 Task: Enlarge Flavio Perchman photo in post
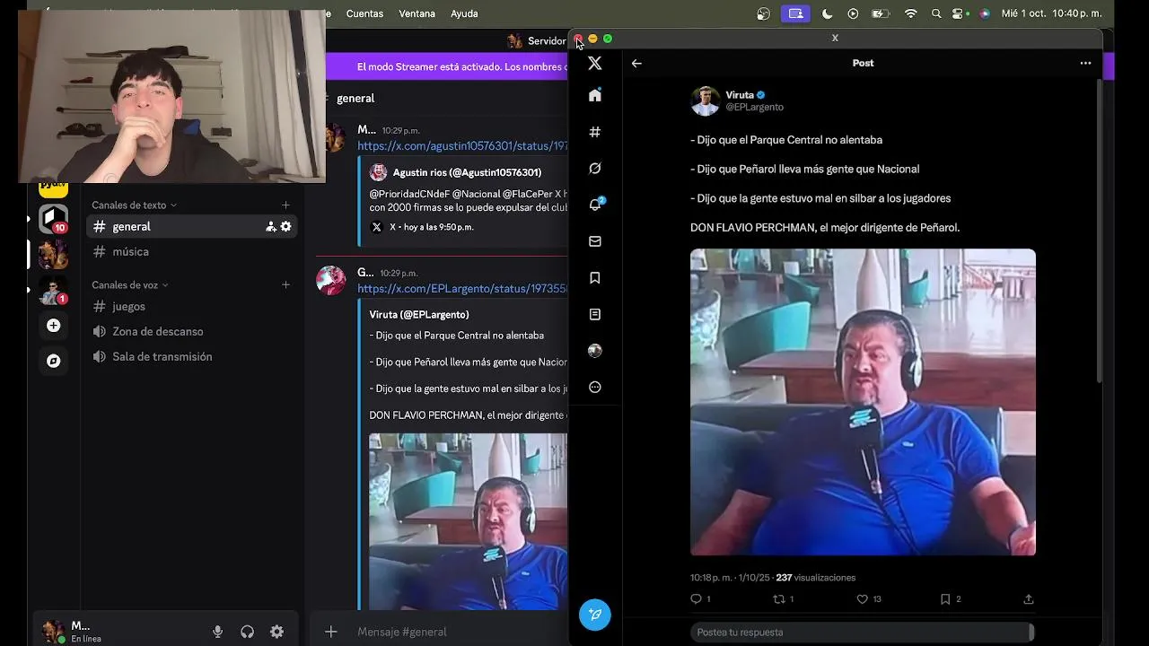coord(863,402)
